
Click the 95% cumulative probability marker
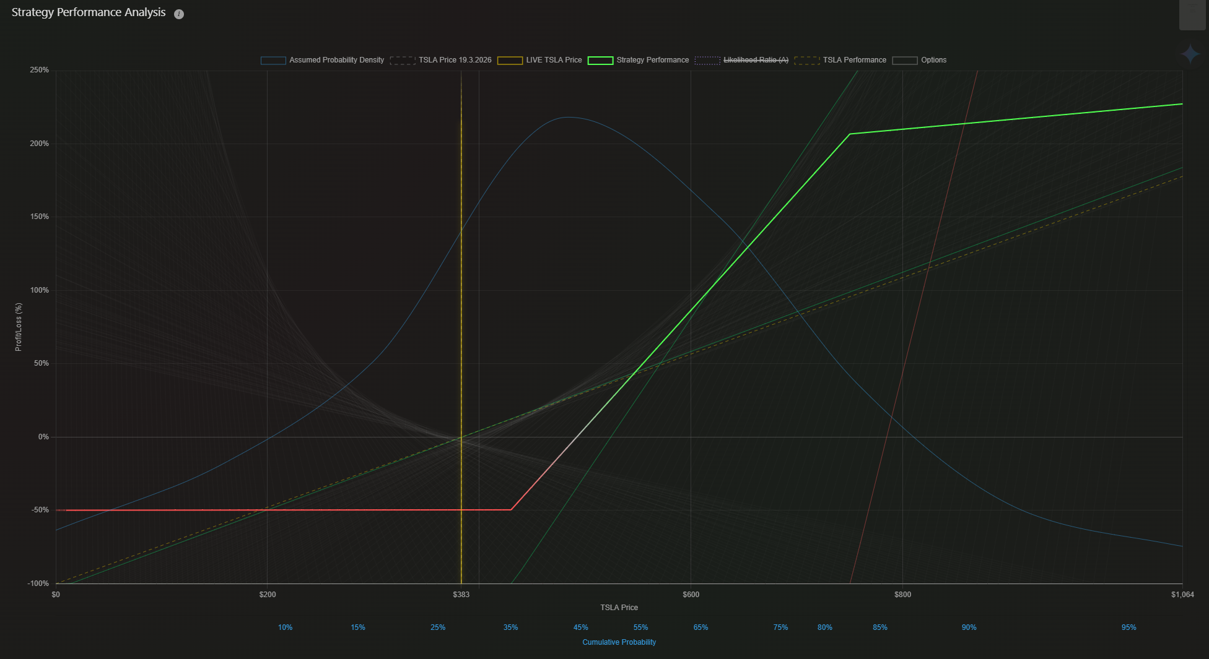(1128, 627)
